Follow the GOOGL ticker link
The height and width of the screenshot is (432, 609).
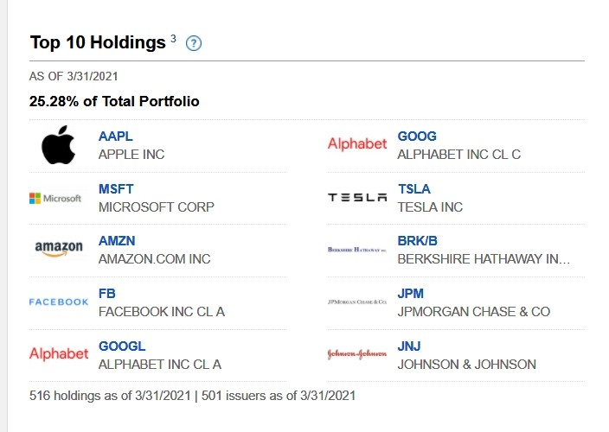[122, 346]
